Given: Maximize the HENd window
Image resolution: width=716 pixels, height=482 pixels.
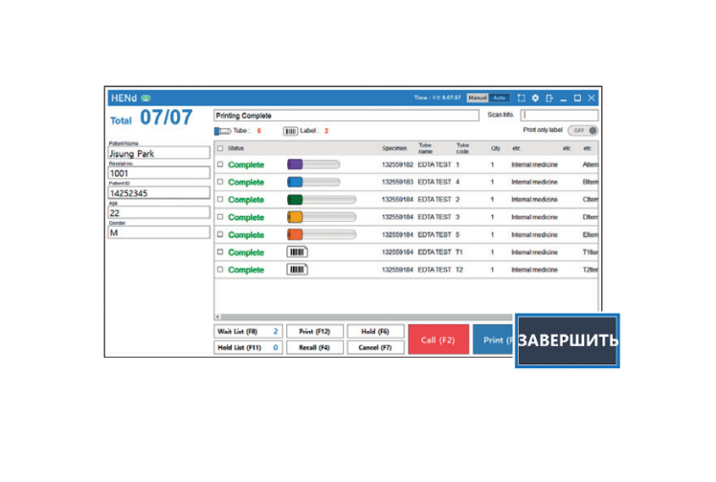Looking at the screenshot, I should point(577,98).
